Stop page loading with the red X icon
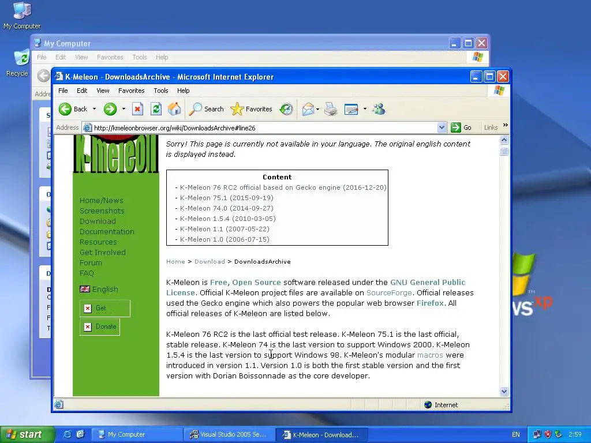This screenshot has width=591, height=443. tap(137, 109)
